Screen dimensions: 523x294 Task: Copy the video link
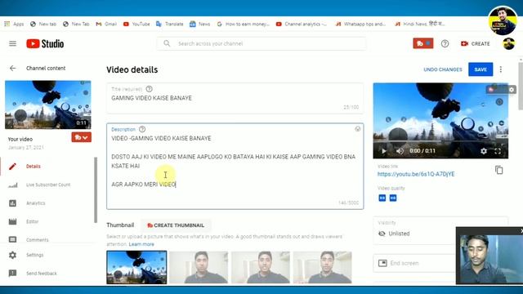[x=498, y=170]
